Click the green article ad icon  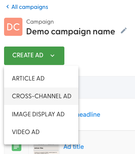click(17, 147)
